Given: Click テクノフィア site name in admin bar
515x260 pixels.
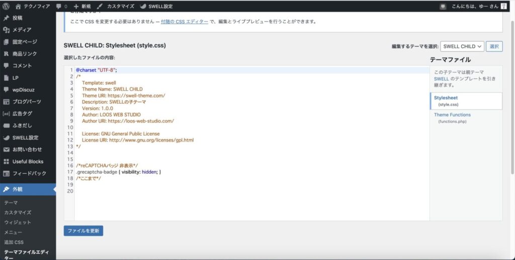Looking at the screenshot, I should click(37, 6).
